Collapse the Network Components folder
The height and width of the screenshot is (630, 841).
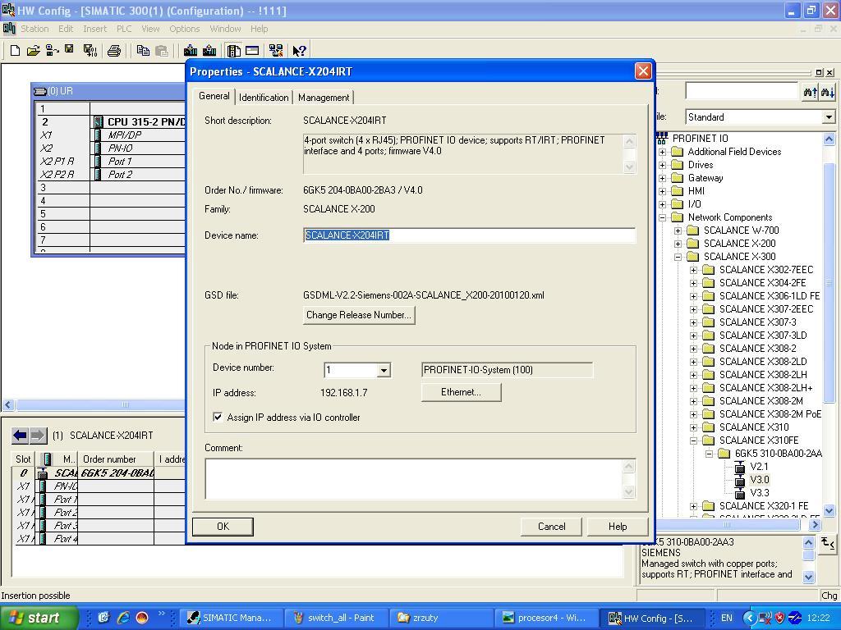click(x=663, y=217)
